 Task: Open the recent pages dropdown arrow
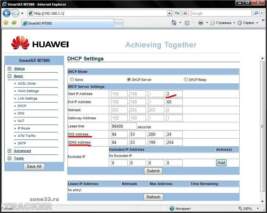point(22,13)
